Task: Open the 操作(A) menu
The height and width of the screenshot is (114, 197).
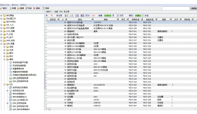Action: point(15,5)
